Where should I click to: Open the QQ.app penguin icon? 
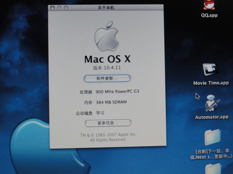tap(209, 4)
